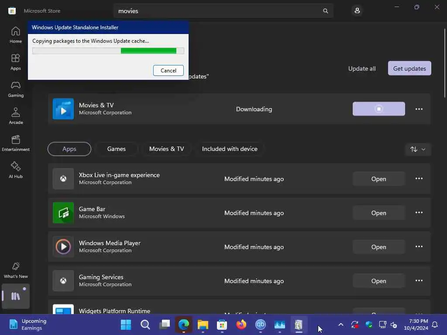Click the Store window vertical scrollbar
447x335 pixels.
pos(444,63)
